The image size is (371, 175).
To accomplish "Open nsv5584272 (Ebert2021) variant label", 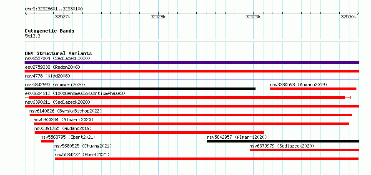I will tap(83, 155).
